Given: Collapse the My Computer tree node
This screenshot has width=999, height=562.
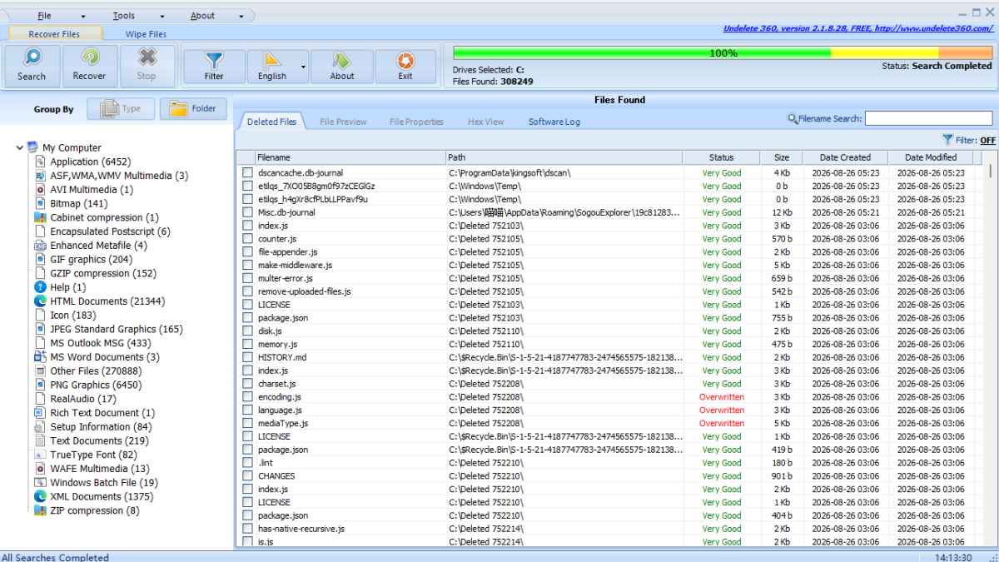Looking at the screenshot, I should (x=20, y=148).
